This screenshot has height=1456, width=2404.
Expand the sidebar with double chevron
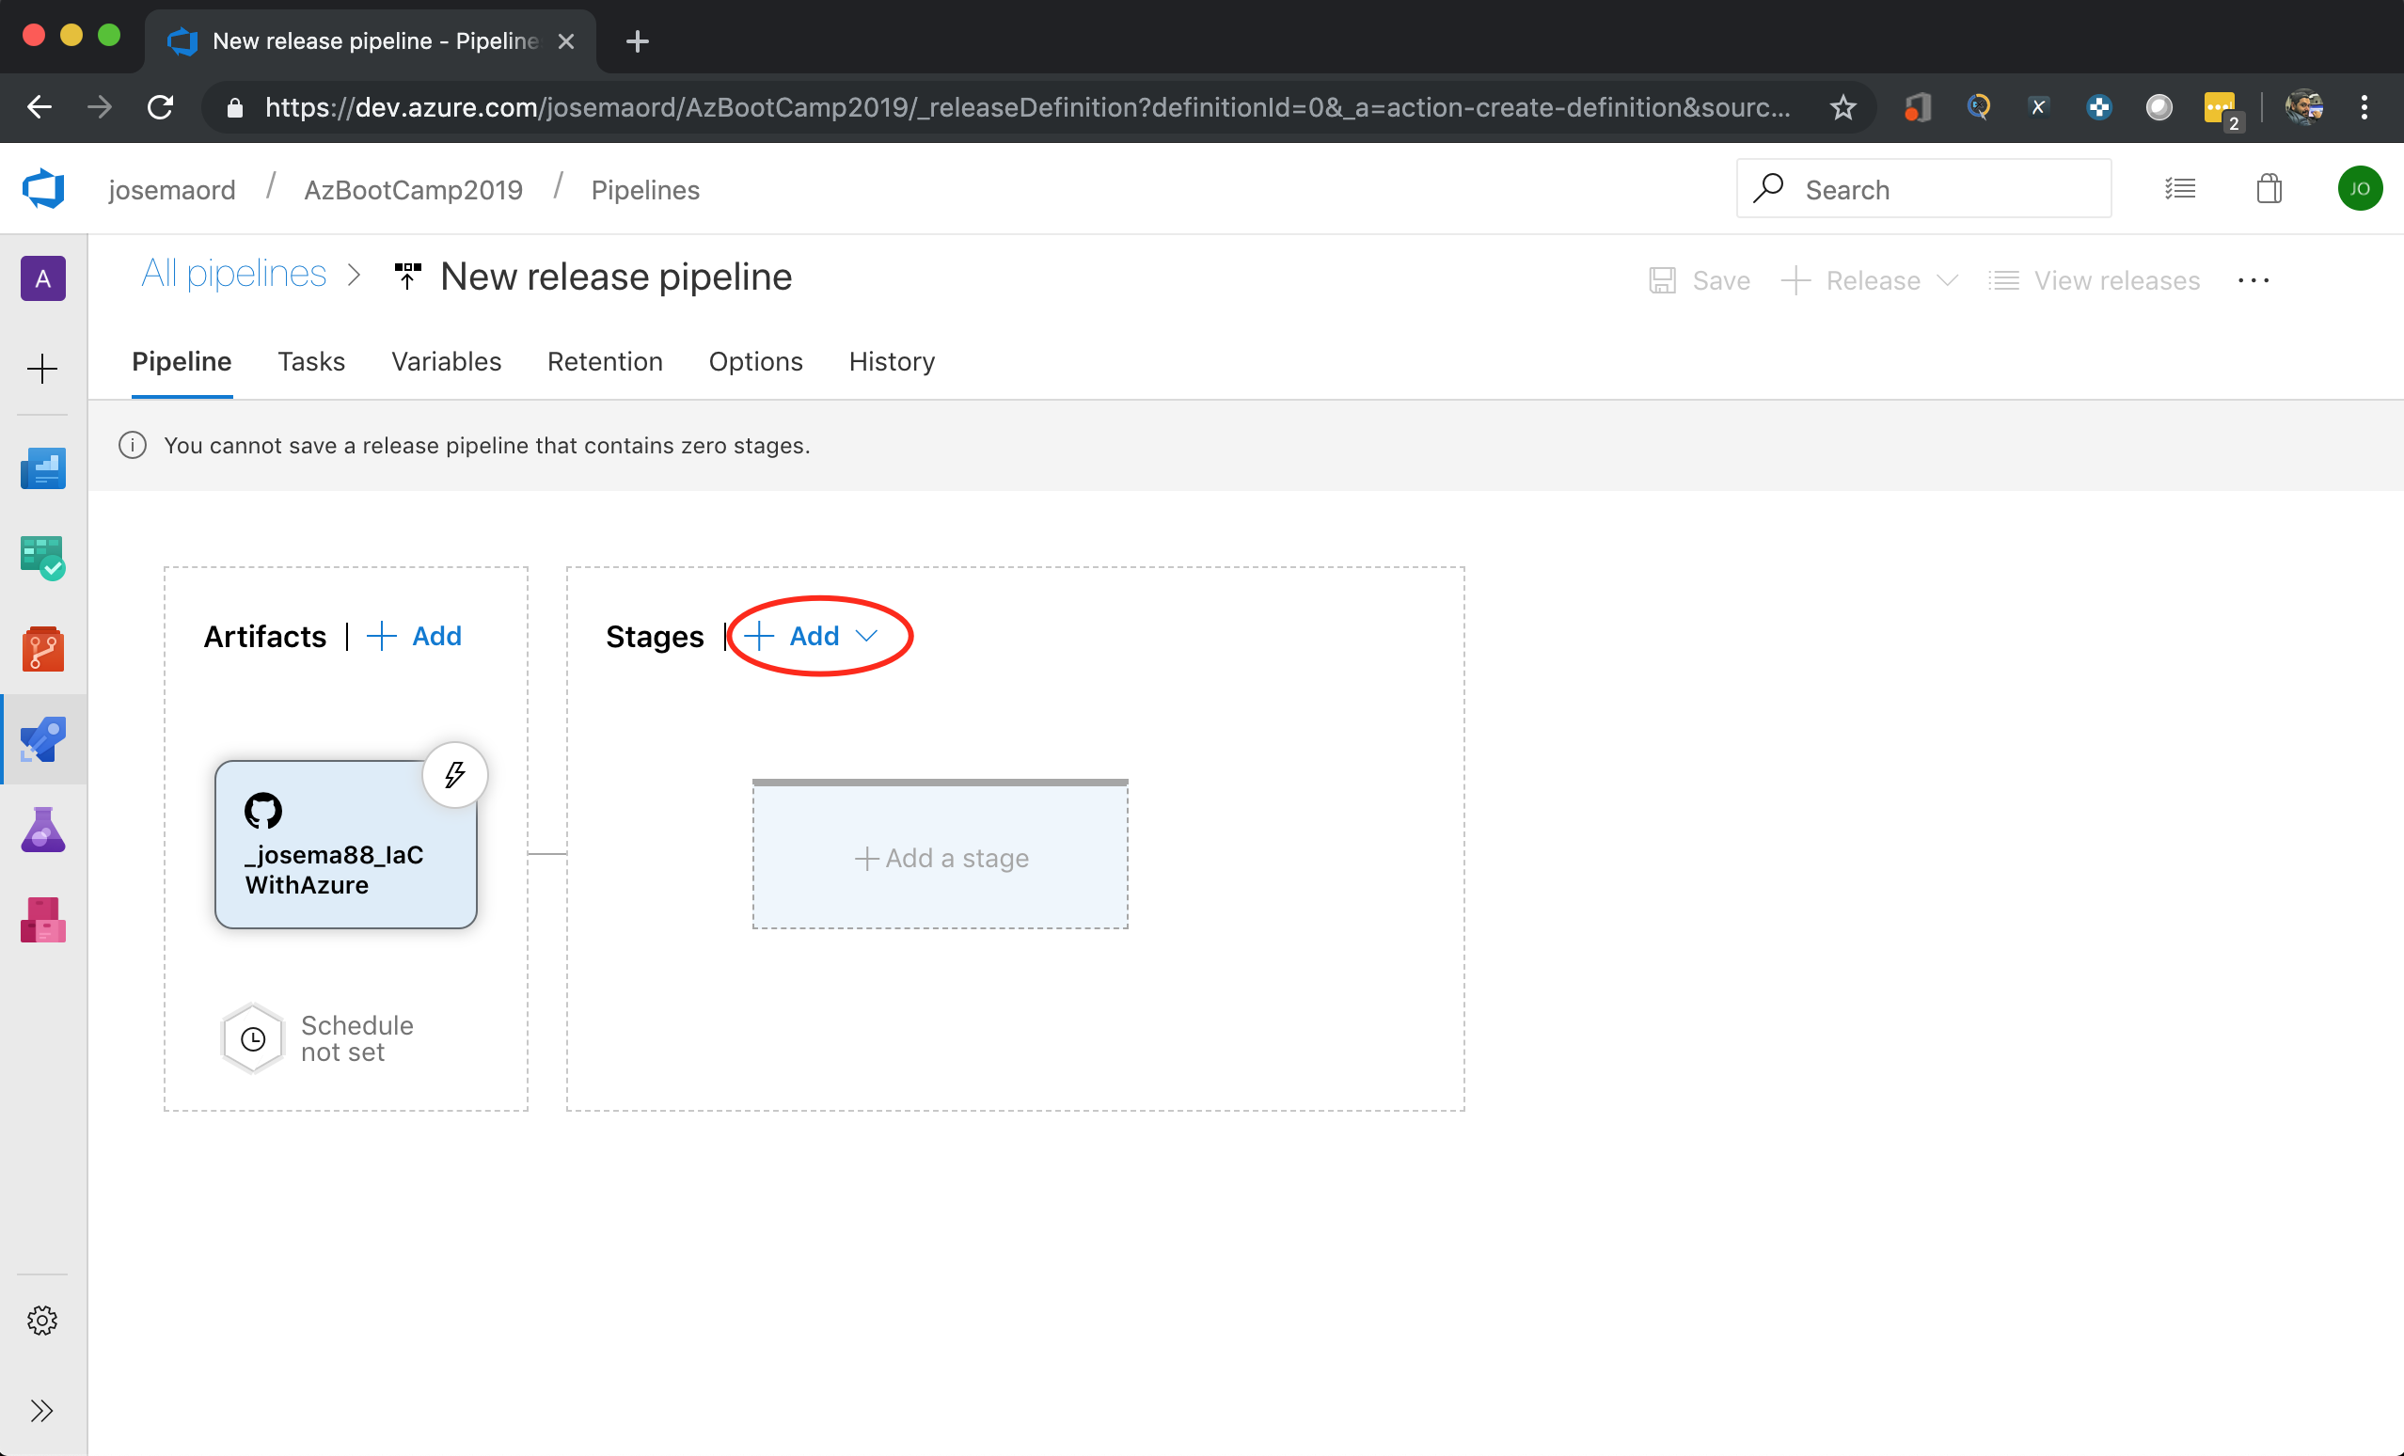[x=42, y=1410]
